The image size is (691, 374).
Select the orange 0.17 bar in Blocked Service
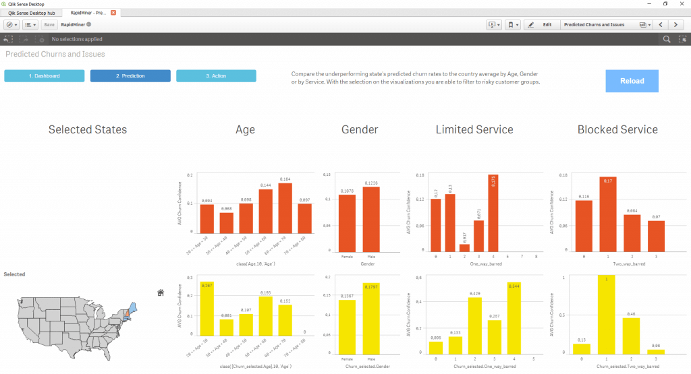(608, 214)
